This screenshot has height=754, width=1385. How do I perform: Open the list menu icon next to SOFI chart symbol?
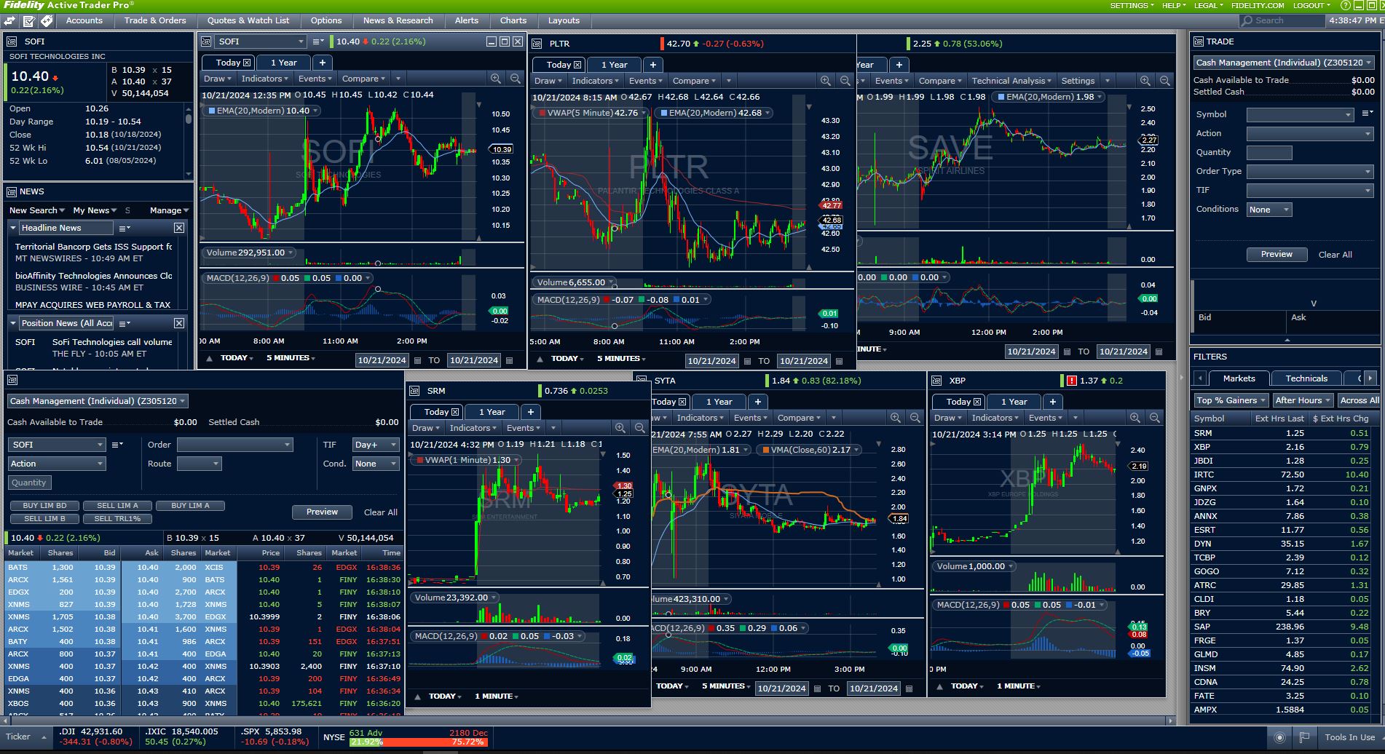pyautogui.click(x=317, y=41)
